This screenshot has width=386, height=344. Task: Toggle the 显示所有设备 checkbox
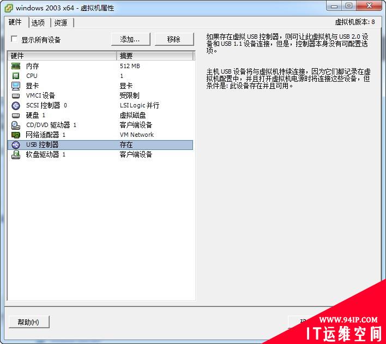(x=14, y=39)
